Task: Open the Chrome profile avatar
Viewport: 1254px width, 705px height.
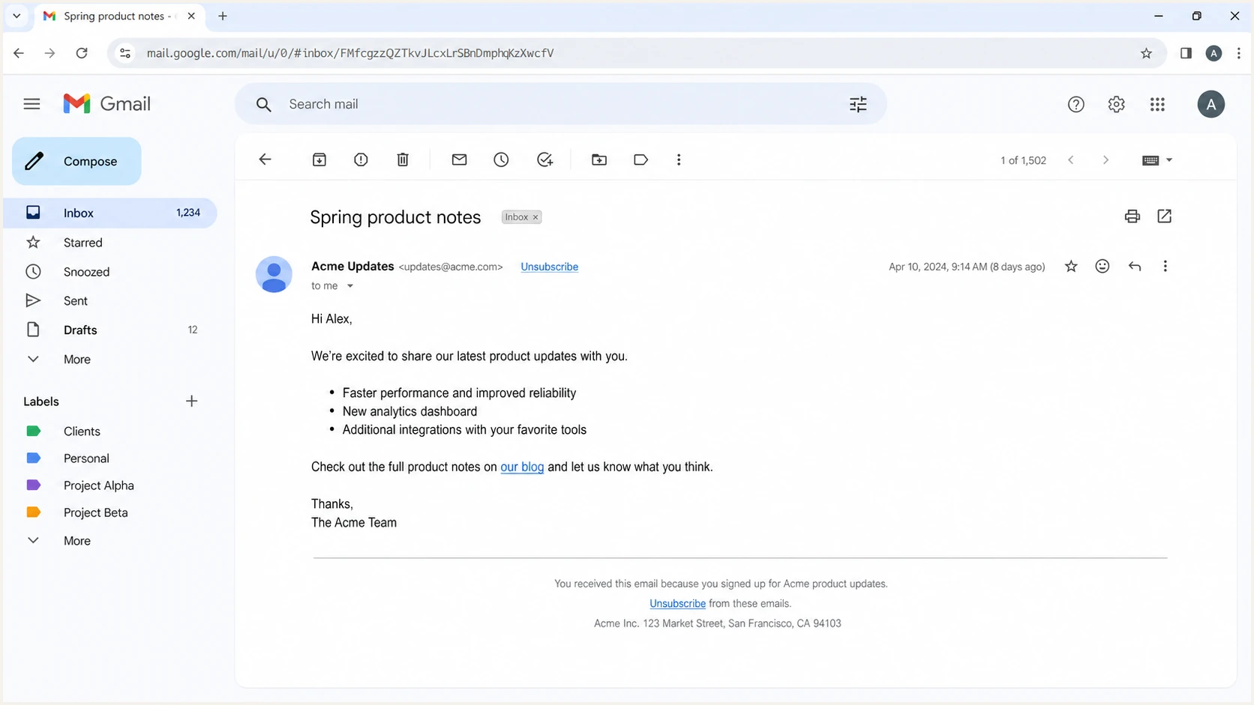Action: tap(1213, 53)
